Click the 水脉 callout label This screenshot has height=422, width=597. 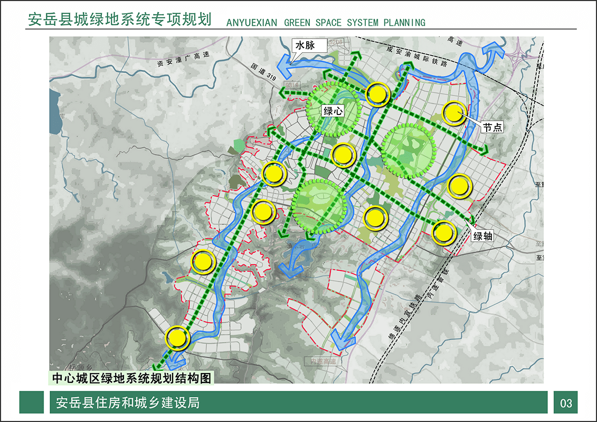tap(305, 46)
